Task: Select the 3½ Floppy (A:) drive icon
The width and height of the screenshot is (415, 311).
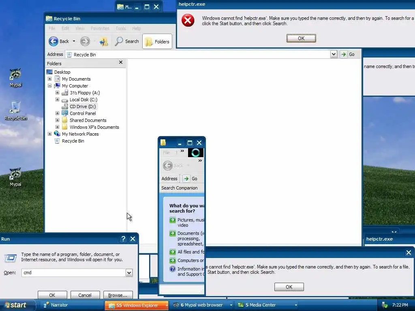Action: [x=65, y=93]
